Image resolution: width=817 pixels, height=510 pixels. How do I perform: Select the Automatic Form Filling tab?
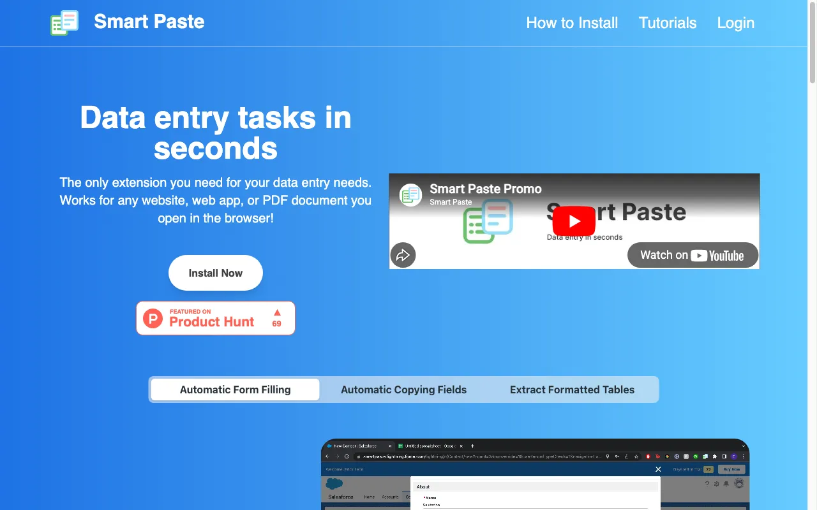[x=236, y=390]
